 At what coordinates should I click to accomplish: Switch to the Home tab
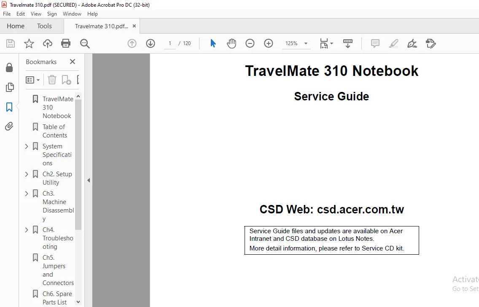(x=16, y=26)
